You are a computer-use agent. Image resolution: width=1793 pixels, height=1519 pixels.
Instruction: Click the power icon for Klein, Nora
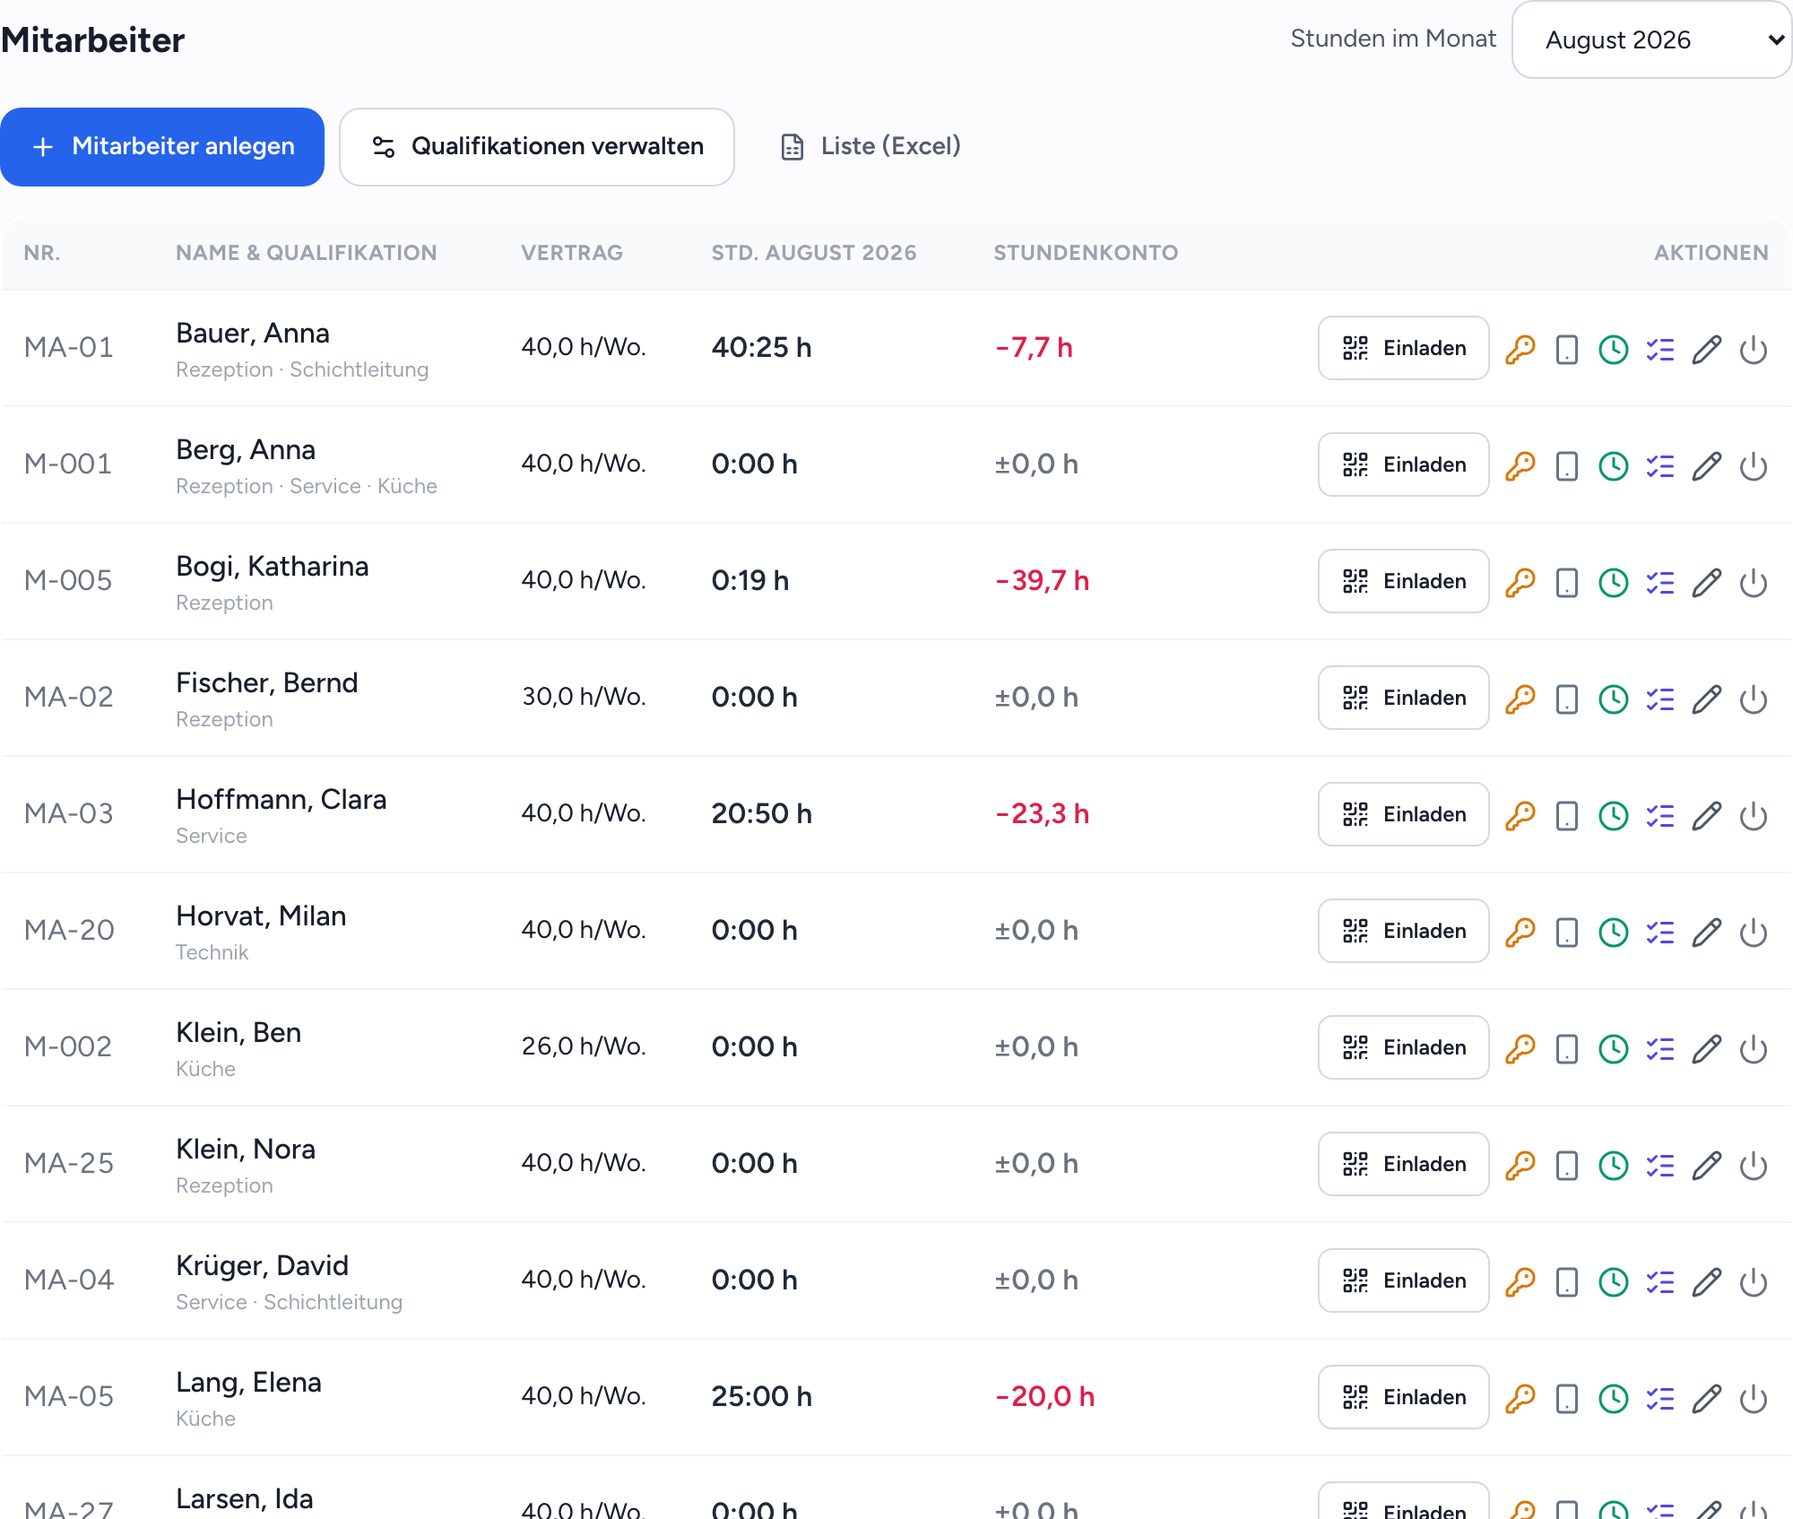pyautogui.click(x=1753, y=1165)
